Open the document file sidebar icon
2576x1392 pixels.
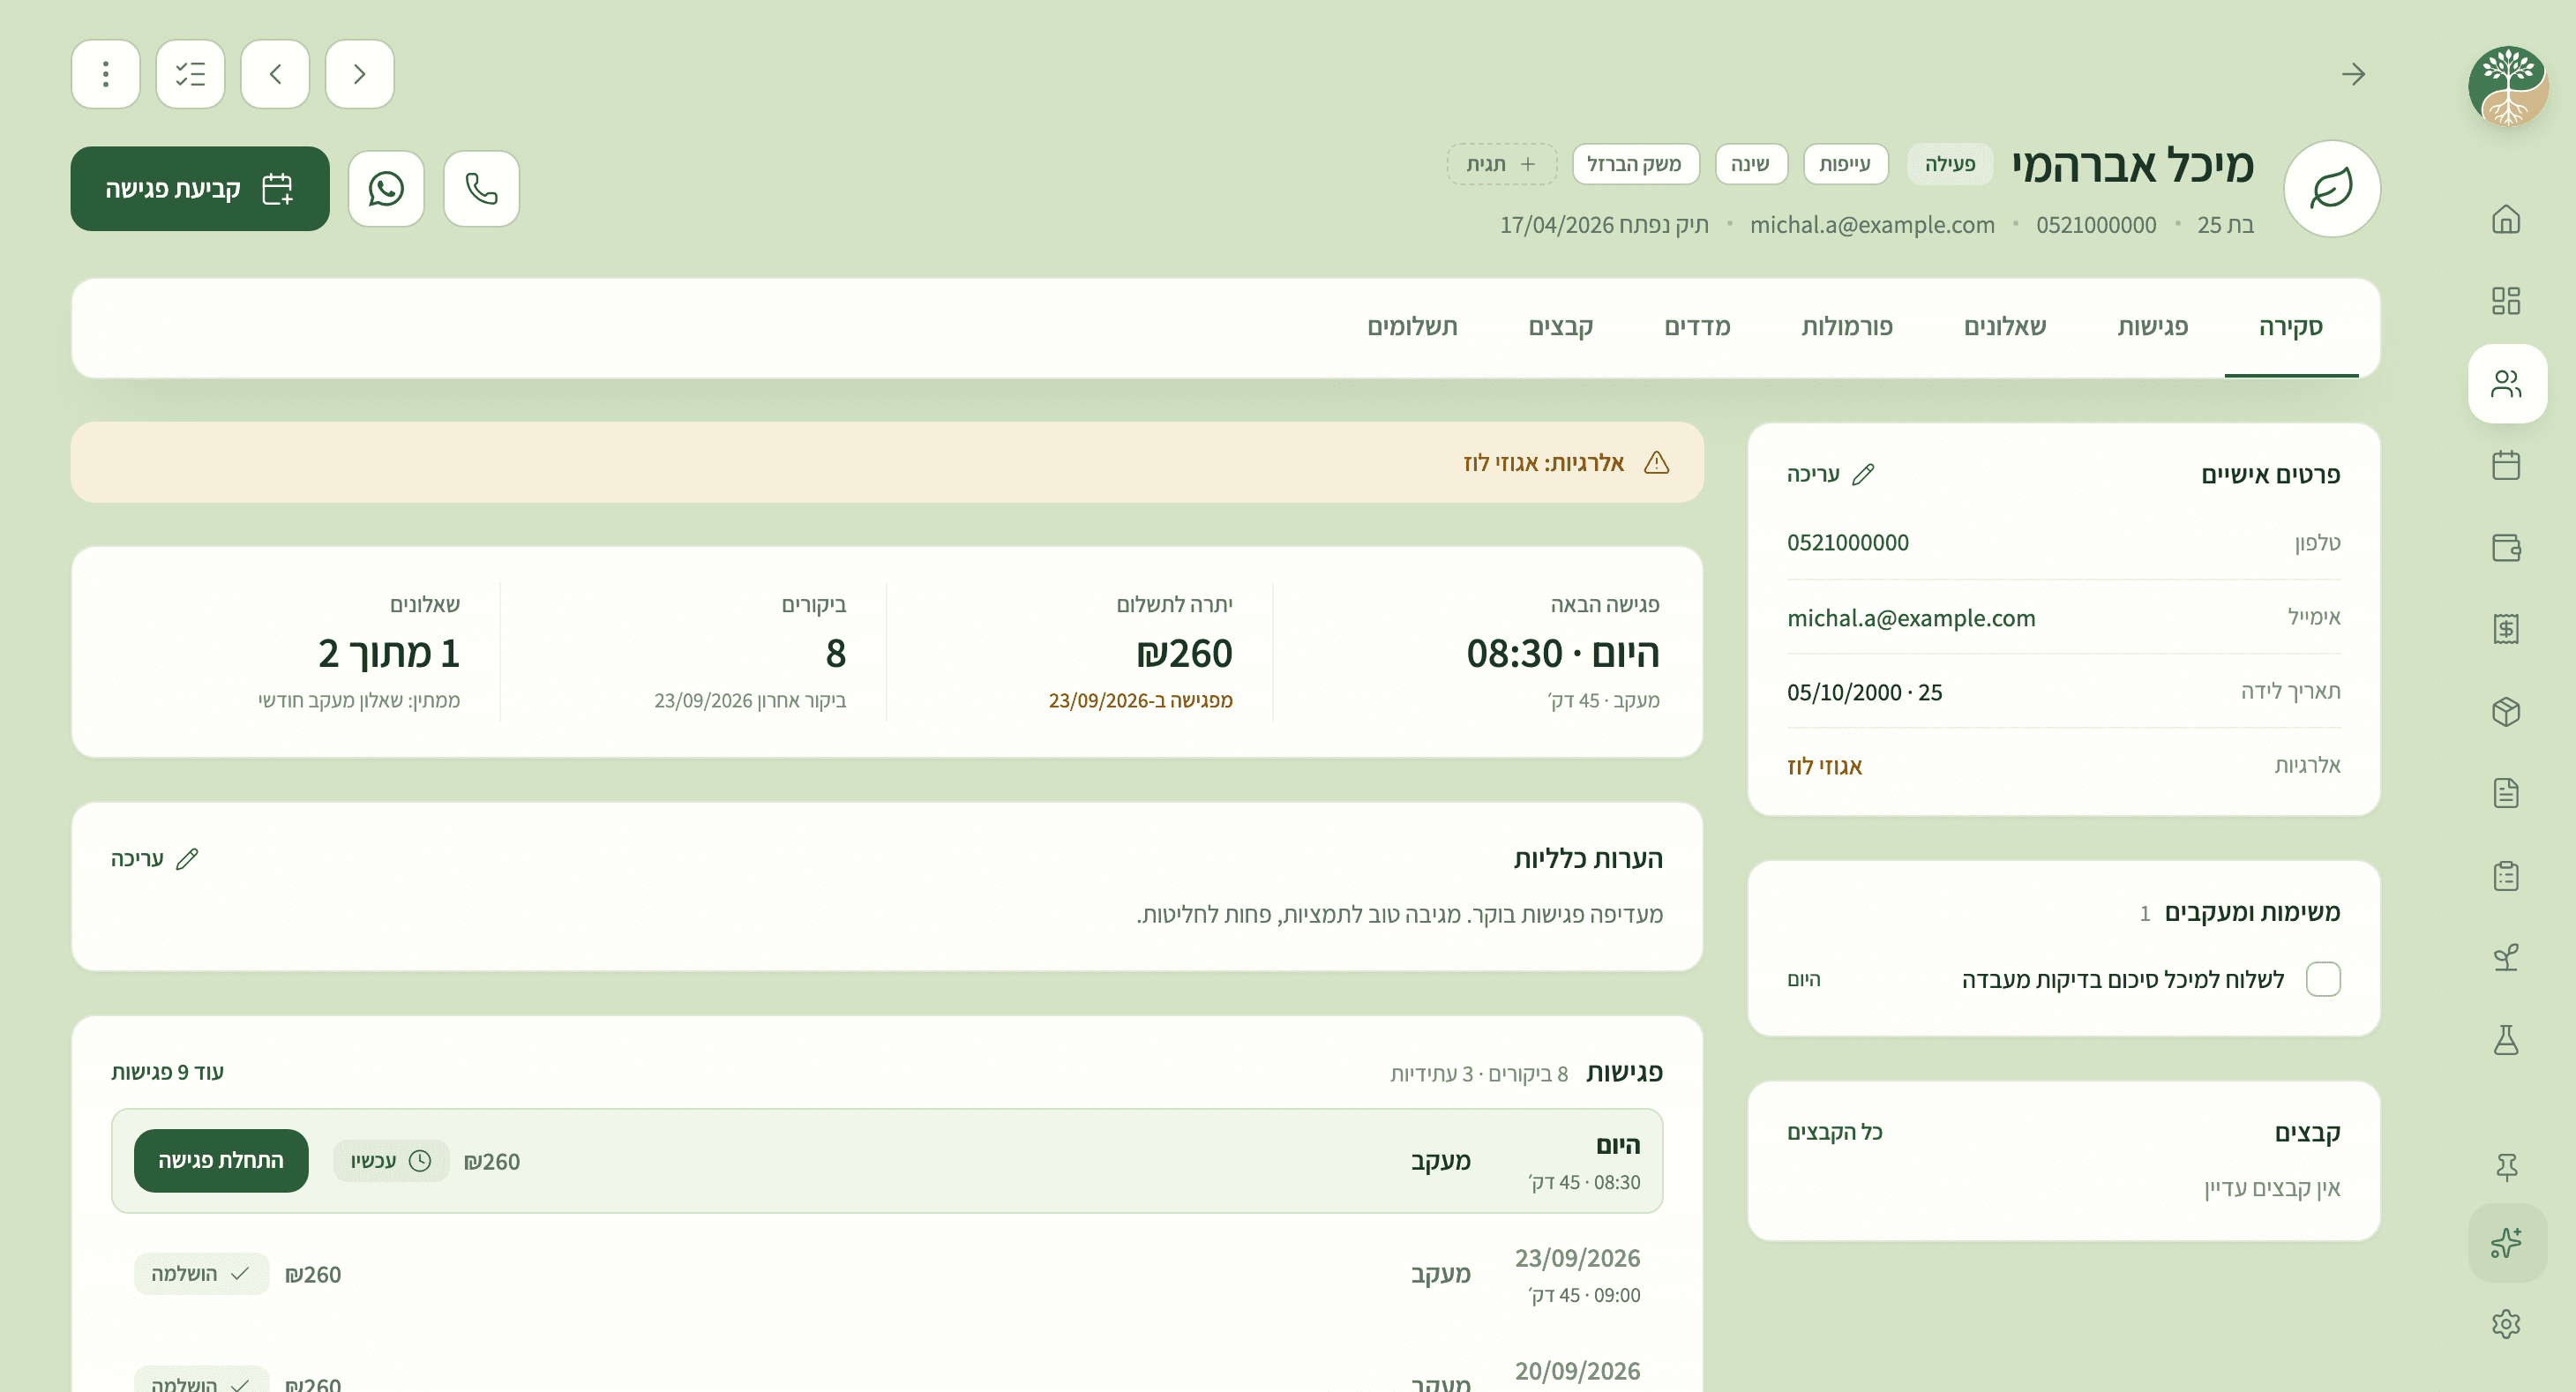pyautogui.click(x=2506, y=793)
